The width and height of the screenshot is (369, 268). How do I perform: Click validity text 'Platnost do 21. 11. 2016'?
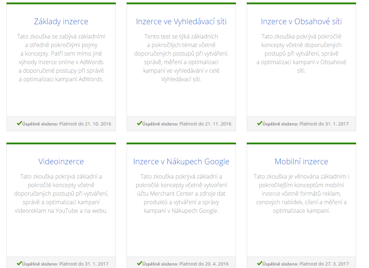coord(205,124)
